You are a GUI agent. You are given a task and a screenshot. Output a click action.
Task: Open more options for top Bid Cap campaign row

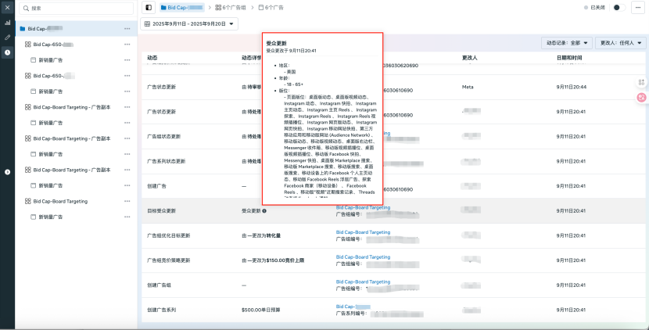click(x=127, y=29)
